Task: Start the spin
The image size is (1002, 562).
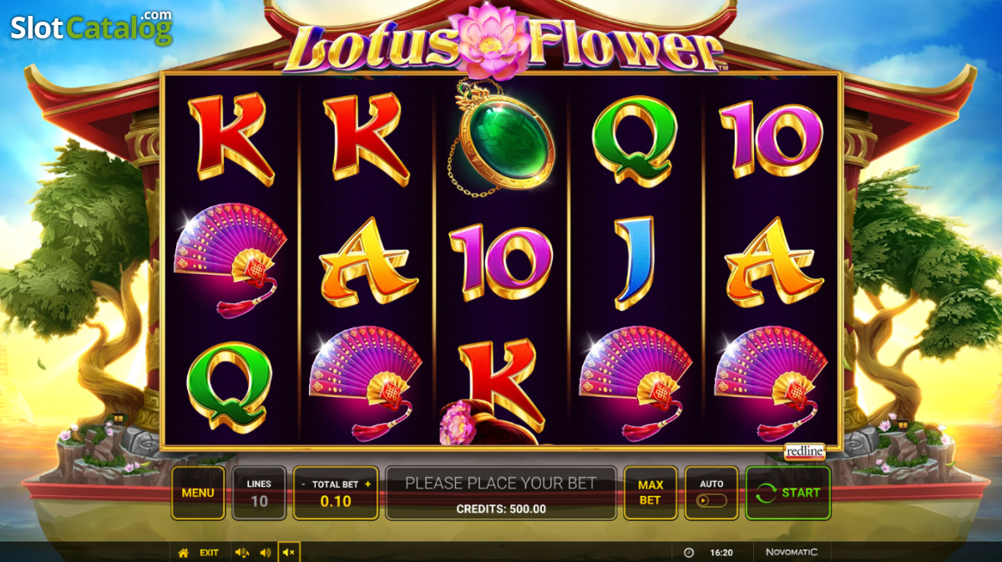Action: point(788,493)
